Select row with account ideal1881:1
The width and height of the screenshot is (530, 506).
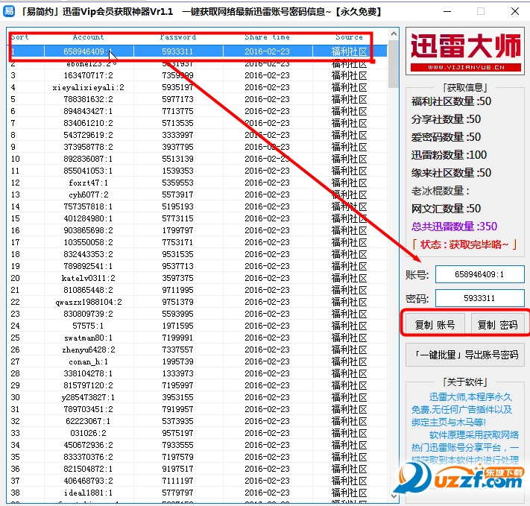tap(197, 493)
